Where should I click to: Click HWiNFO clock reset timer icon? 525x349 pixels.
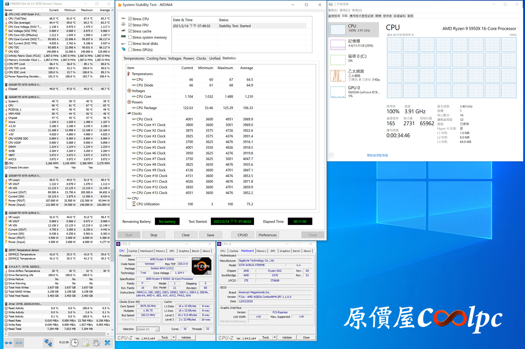pos(75,343)
